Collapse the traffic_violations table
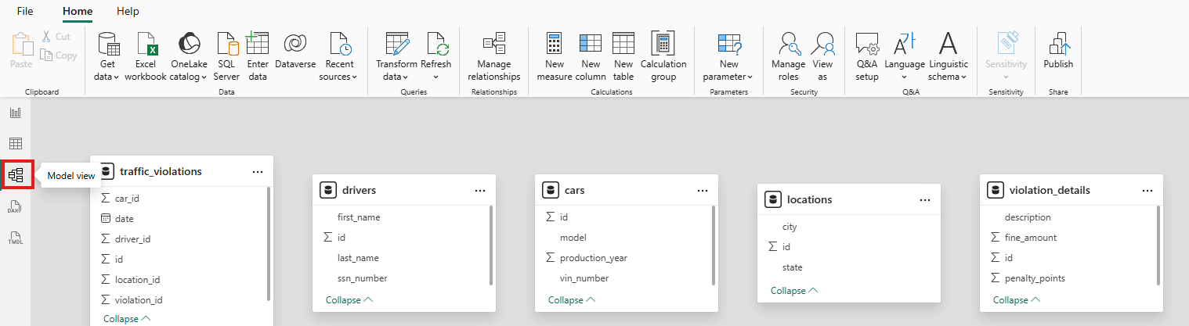The width and height of the screenshot is (1189, 326). [127, 319]
